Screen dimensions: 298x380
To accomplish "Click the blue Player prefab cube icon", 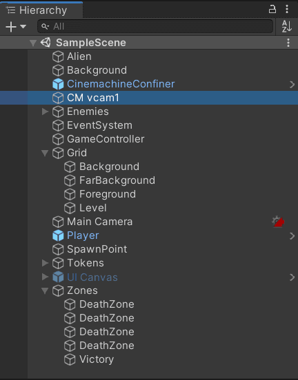I will tap(58, 235).
